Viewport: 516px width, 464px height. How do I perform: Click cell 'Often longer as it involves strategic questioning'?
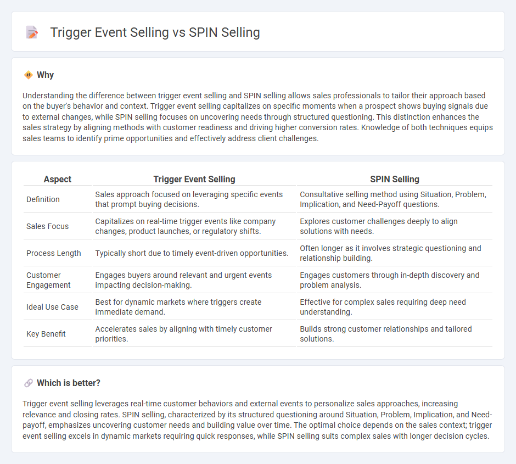point(395,253)
